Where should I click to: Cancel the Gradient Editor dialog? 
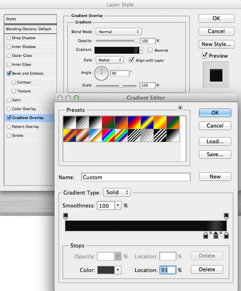tap(215, 126)
